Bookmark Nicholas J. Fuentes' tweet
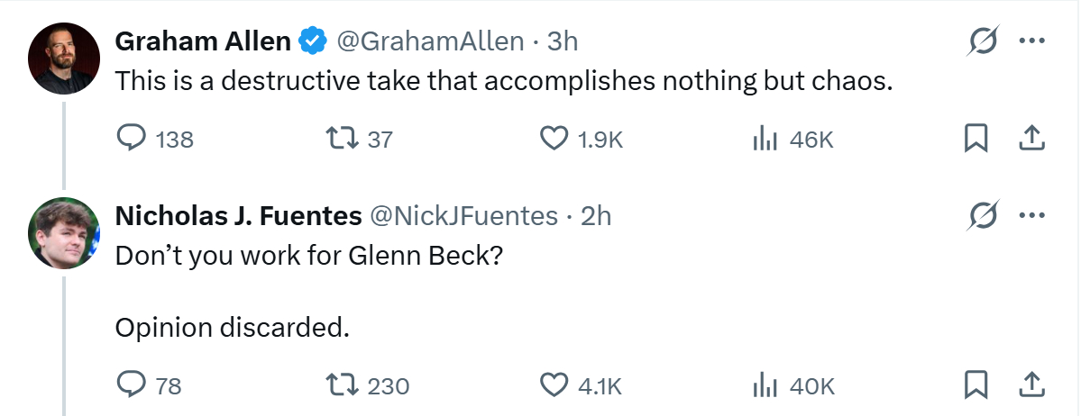 (976, 385)
